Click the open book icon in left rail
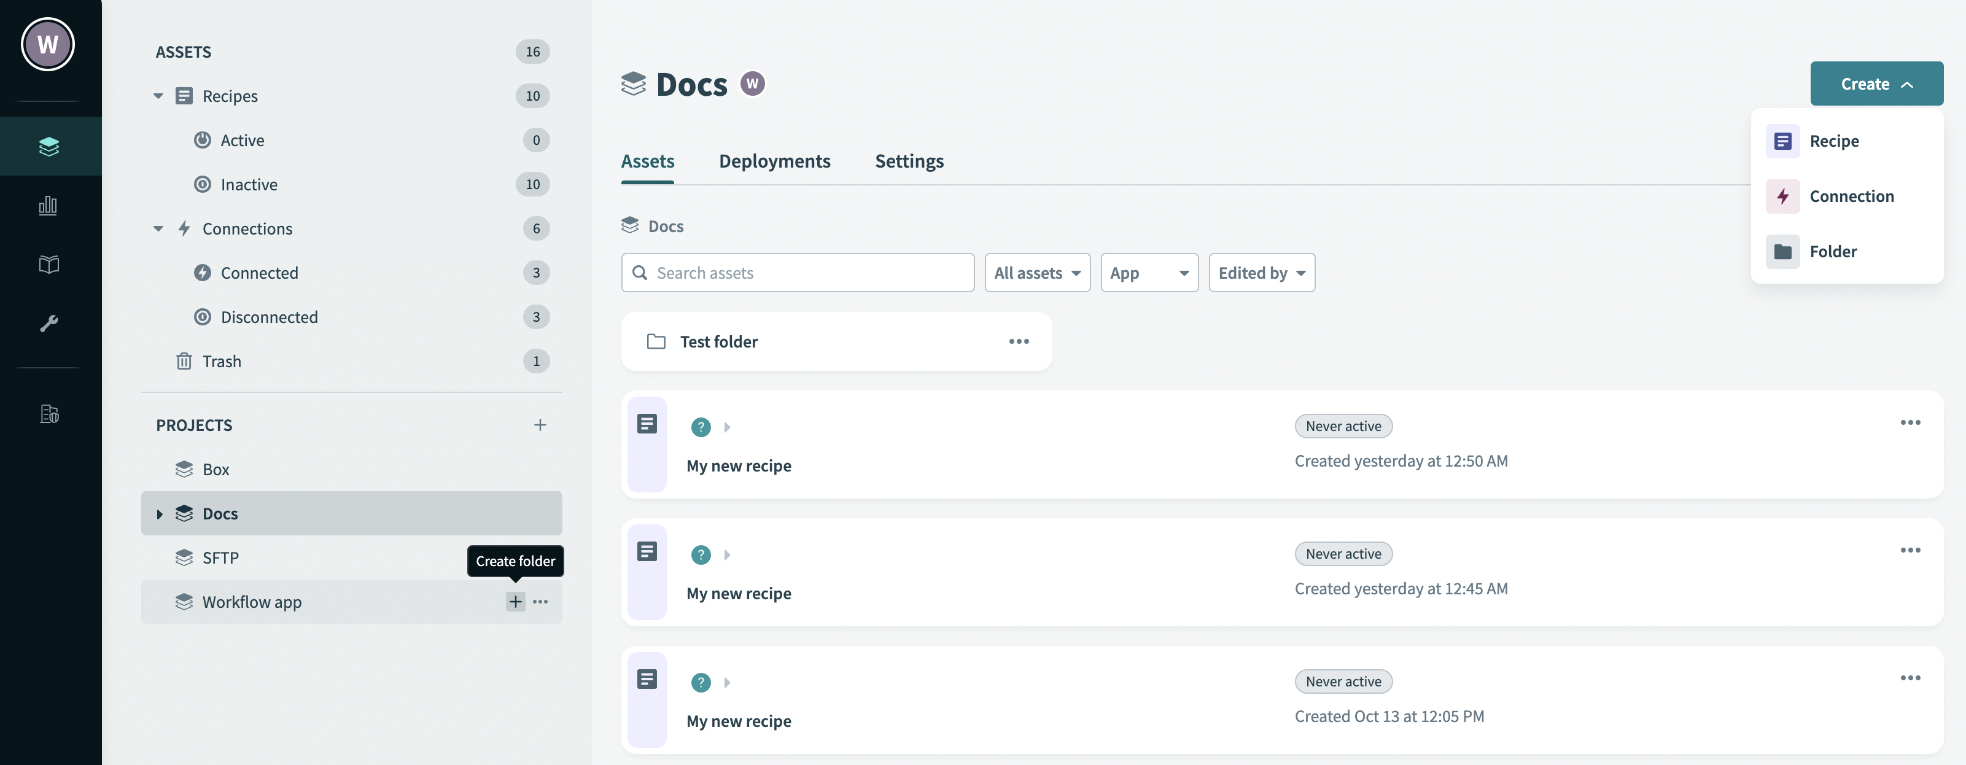 [x=48, y=264]
